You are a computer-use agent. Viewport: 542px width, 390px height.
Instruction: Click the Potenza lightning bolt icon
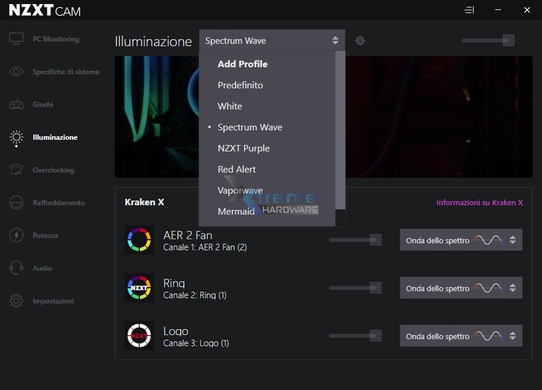point(16,236)
